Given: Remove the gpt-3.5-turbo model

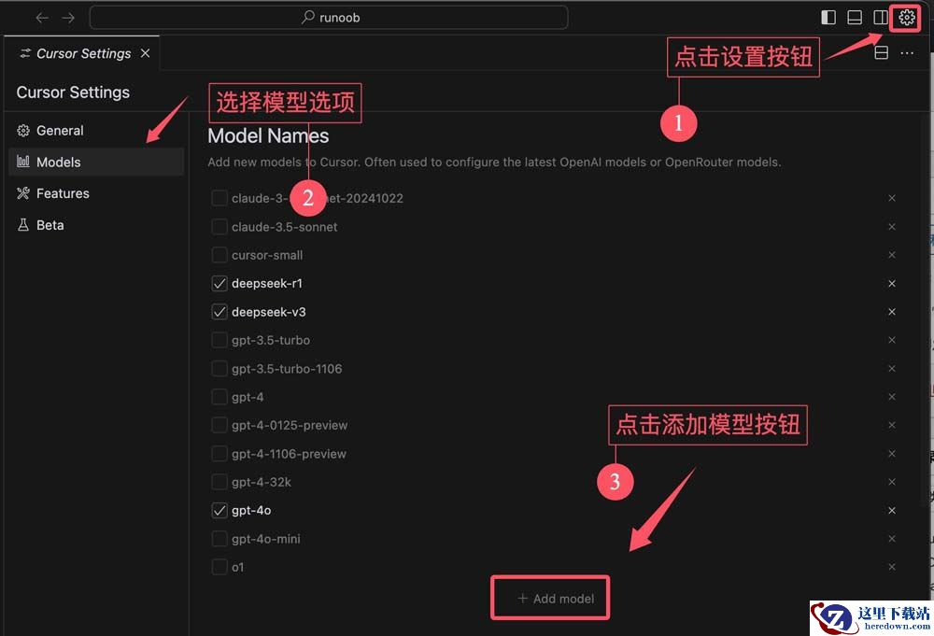Looking at the screenshot, I should pos(892,340).
